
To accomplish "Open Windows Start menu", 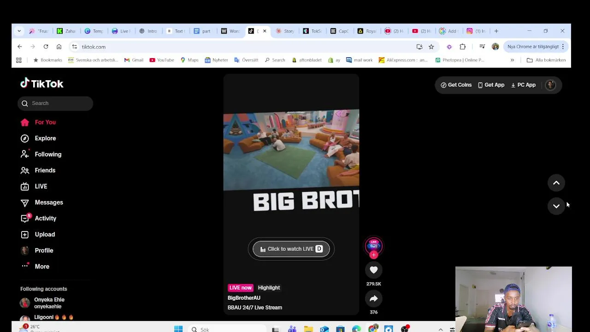I will [178, 329].
